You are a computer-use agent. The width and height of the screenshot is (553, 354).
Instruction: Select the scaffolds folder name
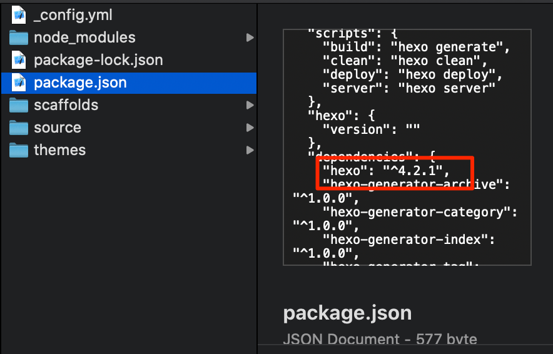pos(66,105)
